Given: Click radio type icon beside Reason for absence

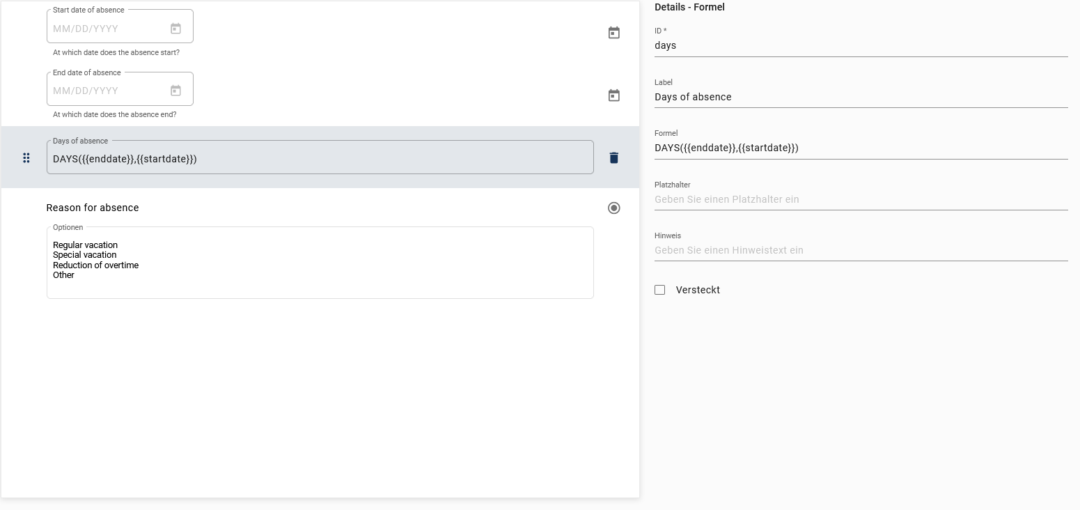Looking at the screenshot, I should point(614,208).
